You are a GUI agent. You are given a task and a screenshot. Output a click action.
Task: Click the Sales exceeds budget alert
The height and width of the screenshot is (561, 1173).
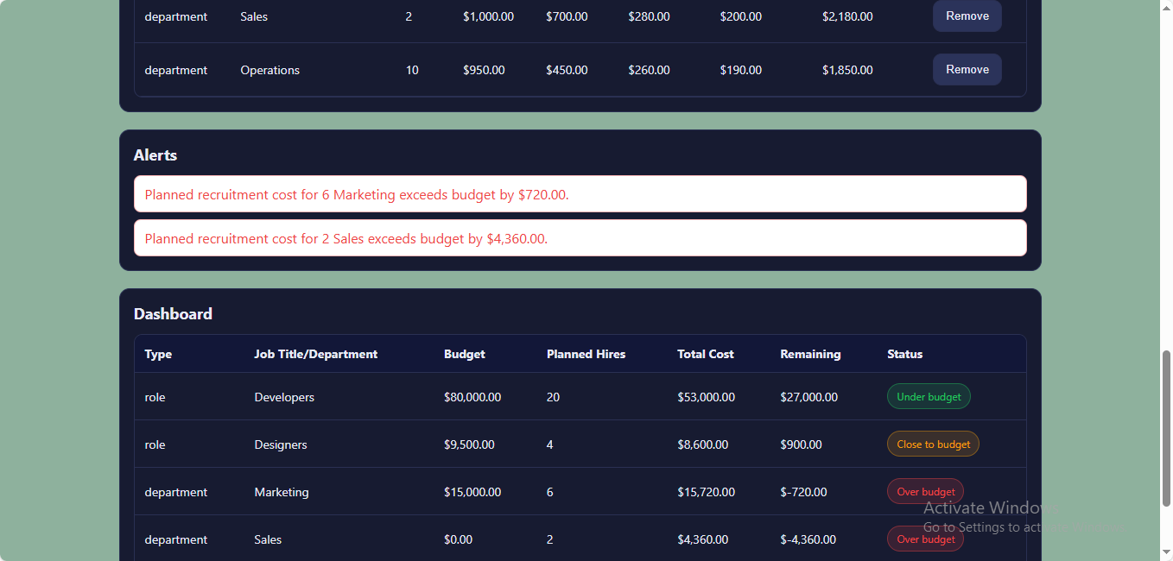click(x=580, y=238)
